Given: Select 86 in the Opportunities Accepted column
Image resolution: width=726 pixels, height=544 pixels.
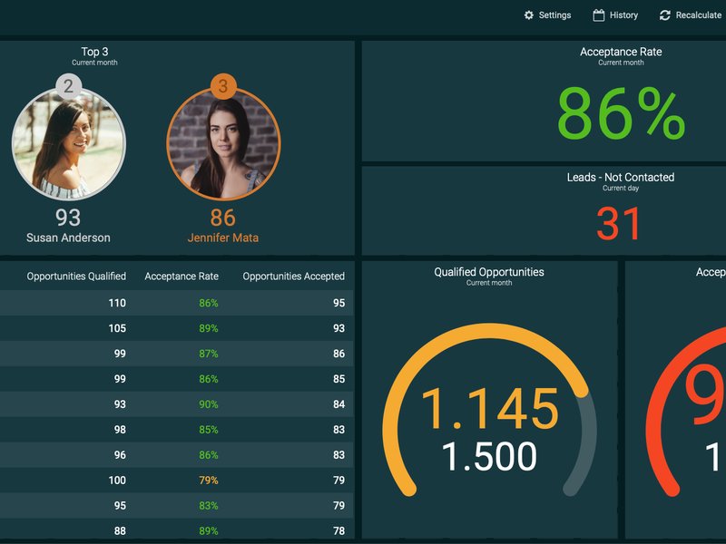Looking at the screenshot, I should tap(338, 354).
